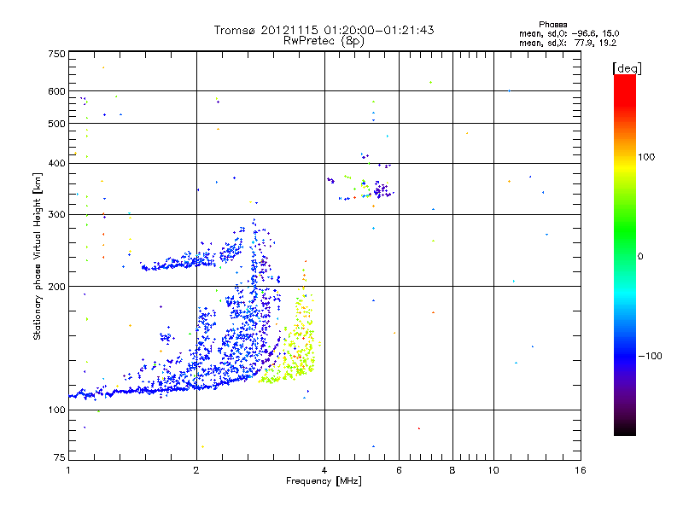Click the height axis tick "400"

pos(56,163)
